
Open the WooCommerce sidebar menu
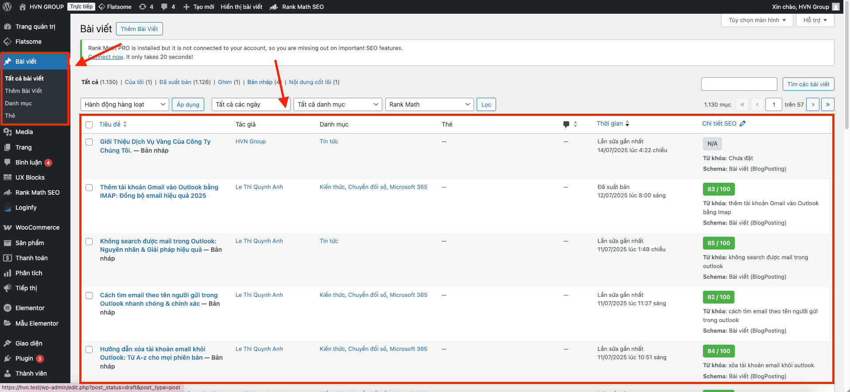[35, 227]
